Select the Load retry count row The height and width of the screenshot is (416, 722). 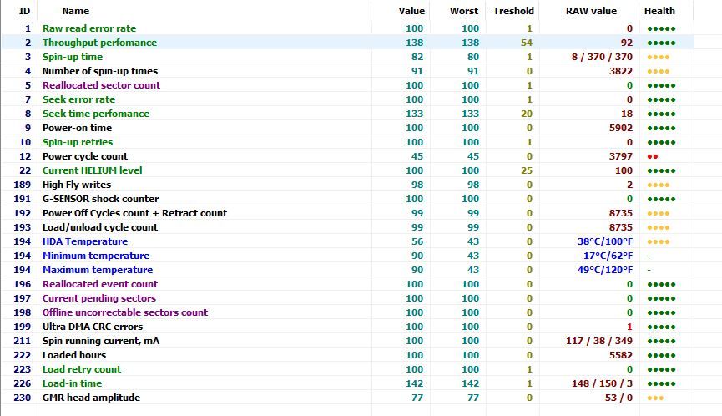click(x=347, y=369)
